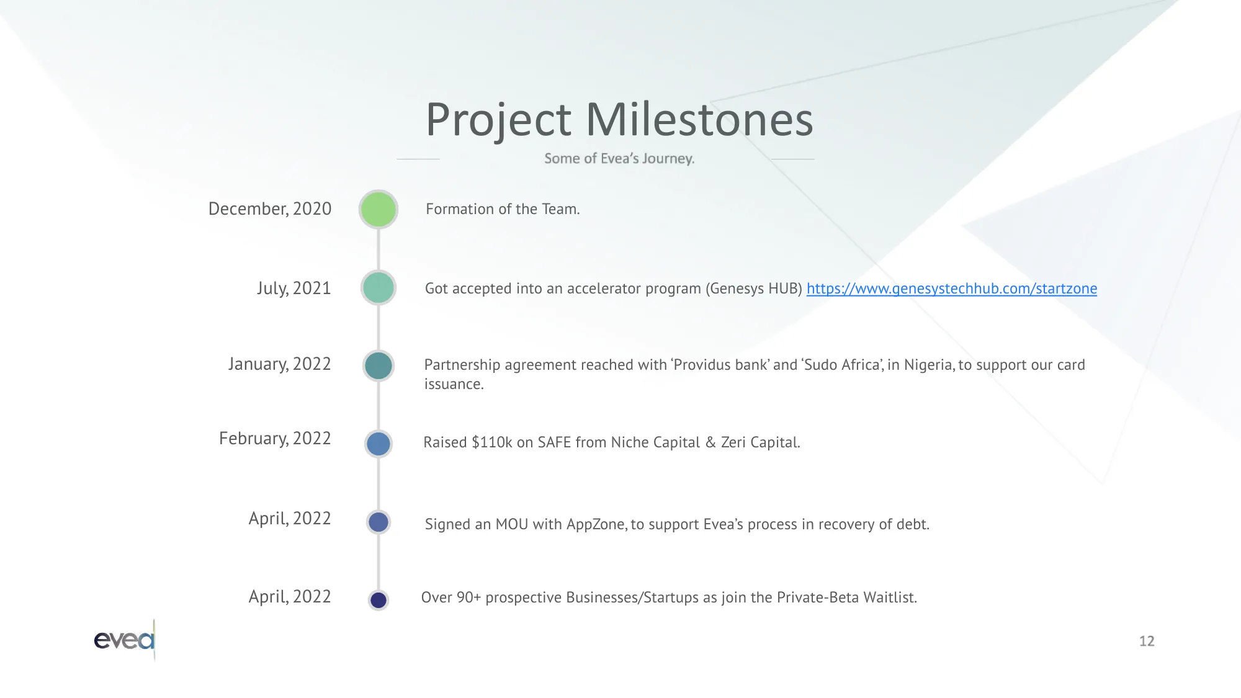
Task: Click the Project Milestones title
Action: pos(619,119)
